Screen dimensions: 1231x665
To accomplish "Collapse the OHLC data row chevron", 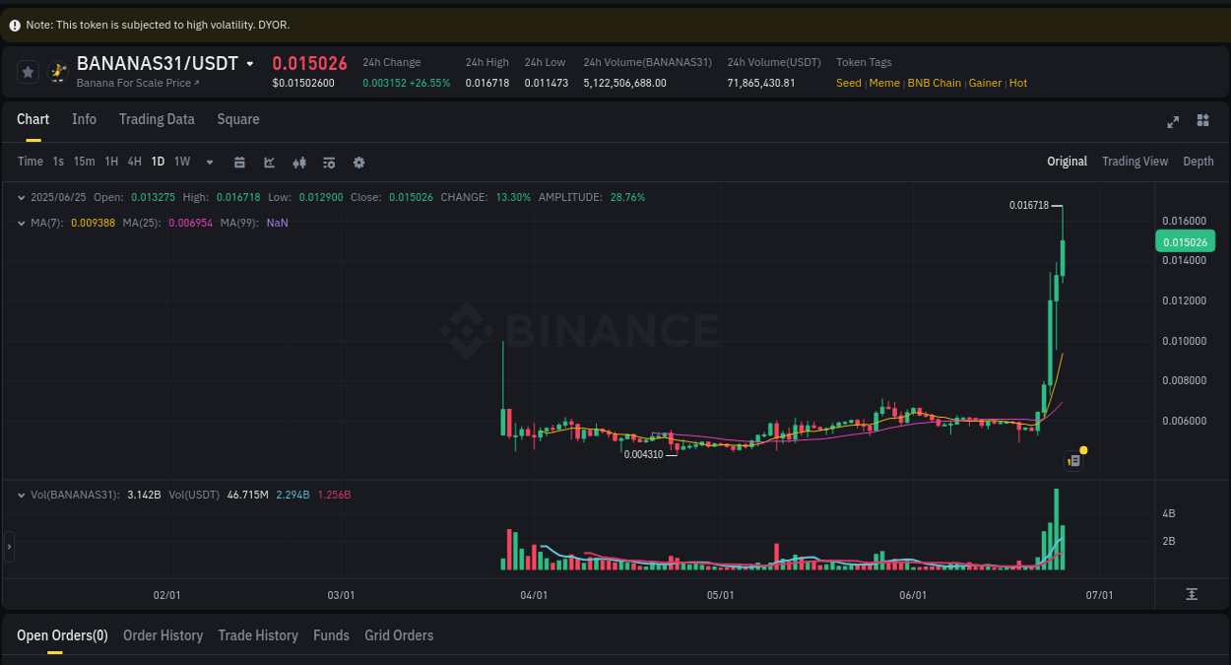I will point(20,197).
